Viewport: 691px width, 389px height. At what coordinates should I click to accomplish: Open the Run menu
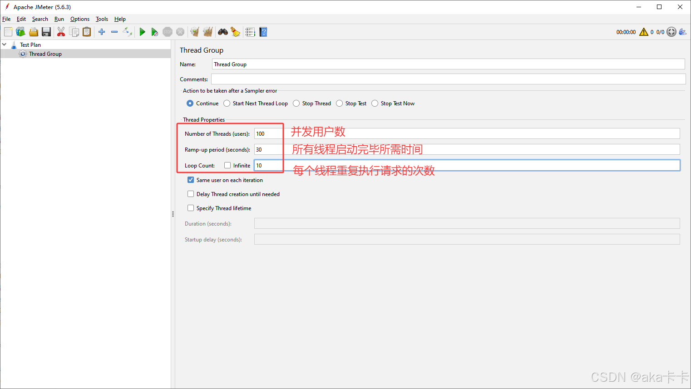coord(59,19)
